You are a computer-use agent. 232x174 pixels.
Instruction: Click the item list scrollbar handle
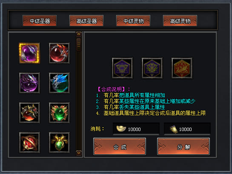tap(79, 45)
